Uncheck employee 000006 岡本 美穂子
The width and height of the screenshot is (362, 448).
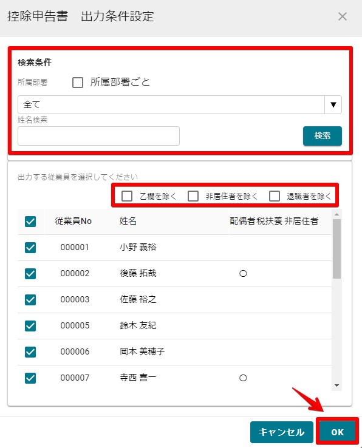30,352
